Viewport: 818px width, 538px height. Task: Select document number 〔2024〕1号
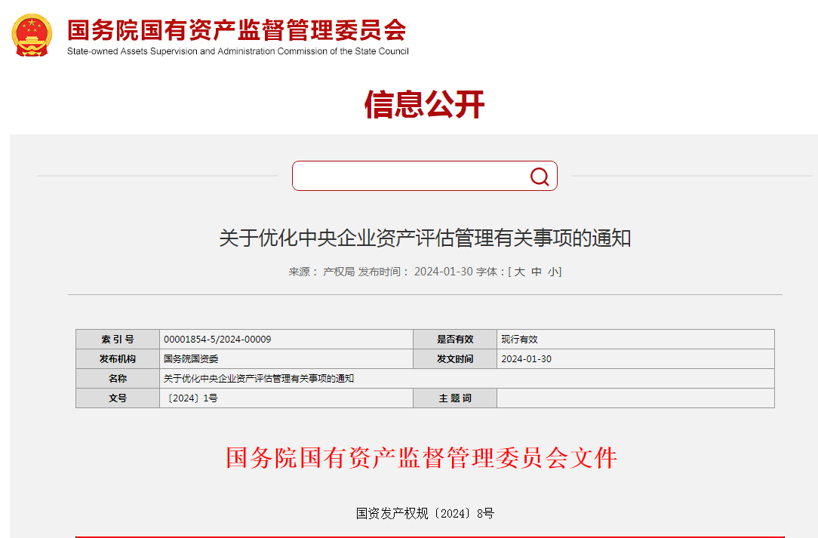pos(191,398)
